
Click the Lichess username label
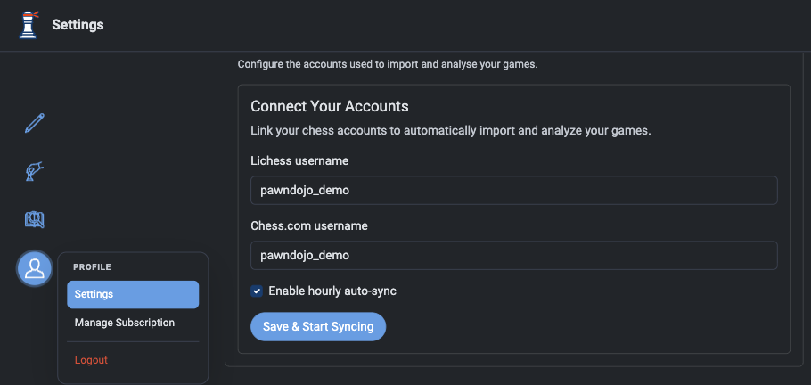(x=299, y=161)
